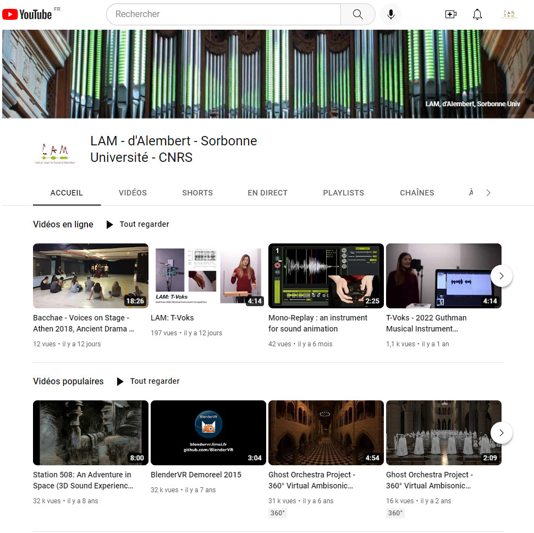Screen dimensions: 534x533
Task: Start a voice search with the microphone icon
Action: coord(390,14)
